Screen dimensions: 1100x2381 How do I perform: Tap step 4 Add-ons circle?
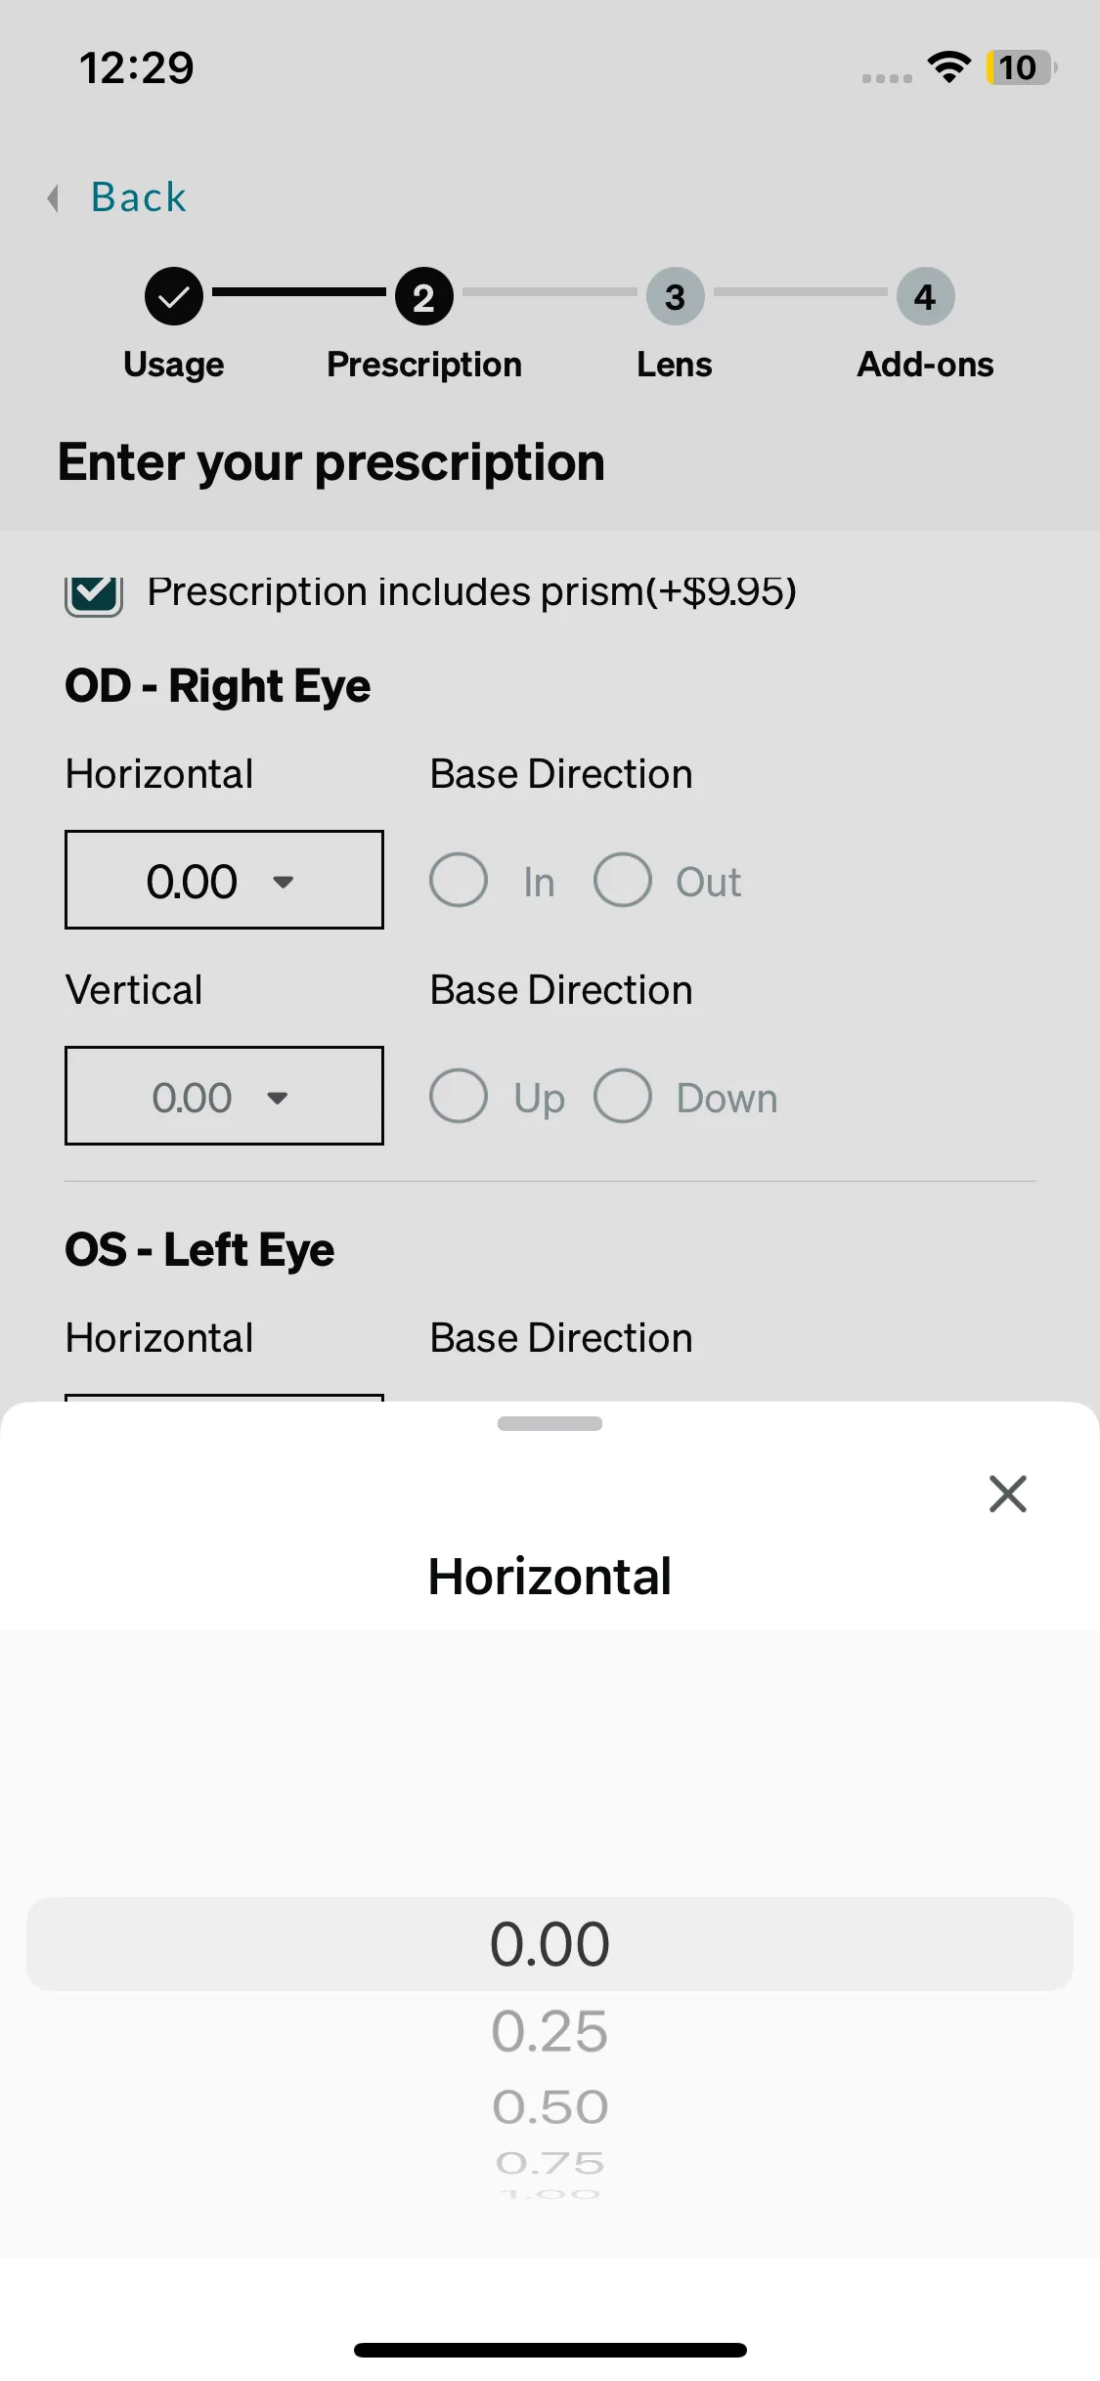pyautogui.click(x=925, y=296)
